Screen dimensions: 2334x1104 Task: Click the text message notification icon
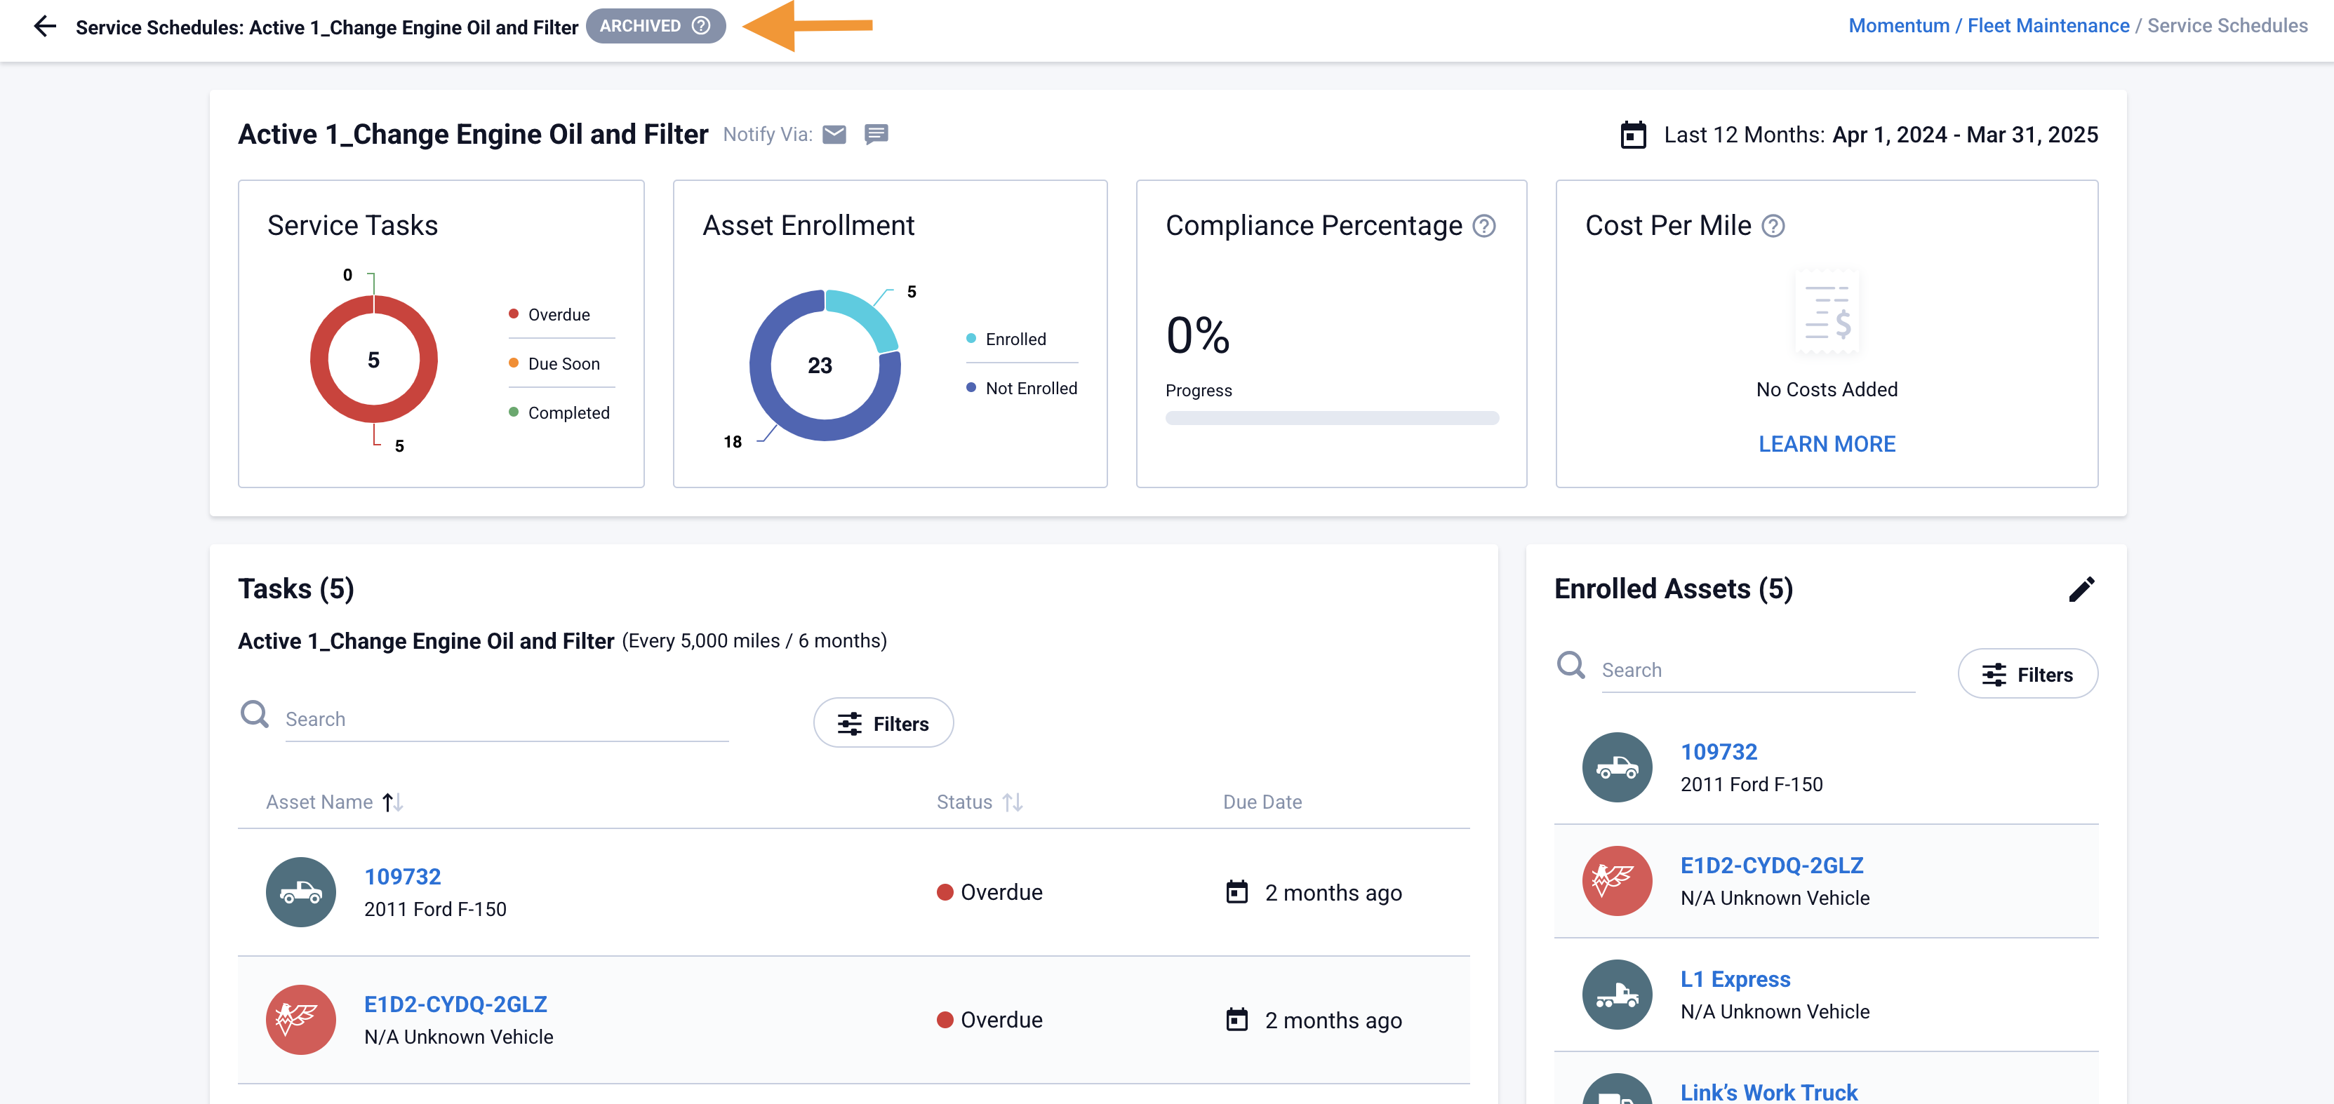tap(875, 134)
